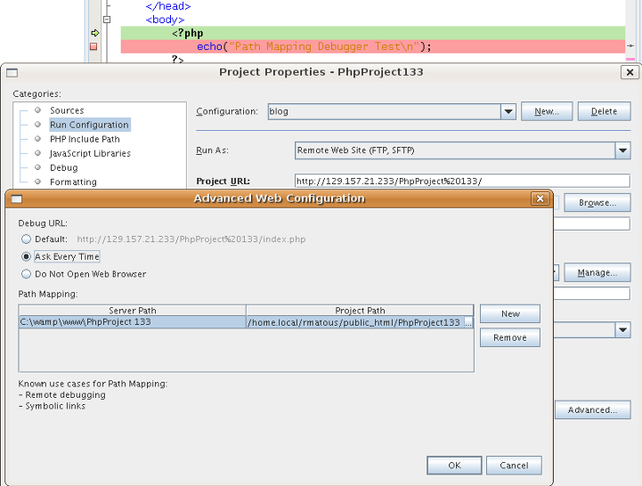Screen dimensions: 642x486
Task: Select Sources category
Action: point(67,110)
